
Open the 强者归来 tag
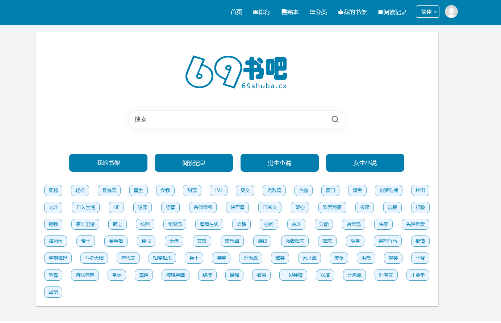pyautogui.click(x=295, y=241)
